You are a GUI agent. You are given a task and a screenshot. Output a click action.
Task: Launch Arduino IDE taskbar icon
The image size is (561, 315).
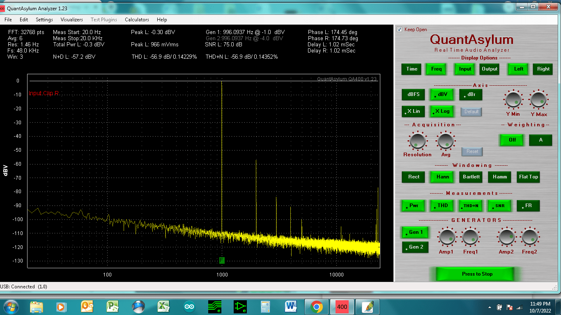(189, 306)
